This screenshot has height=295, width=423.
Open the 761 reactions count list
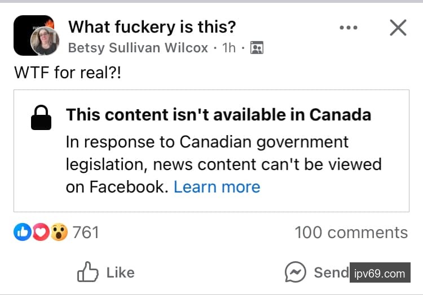tap(86, 232)
